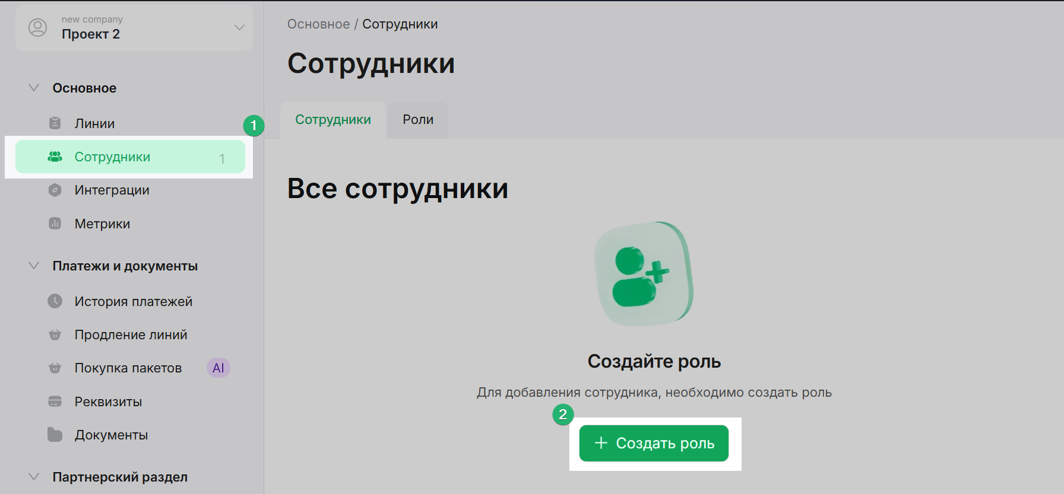Click the История платежей clock icon
This screenshot has width=1064, height=494.
point(55,301)
